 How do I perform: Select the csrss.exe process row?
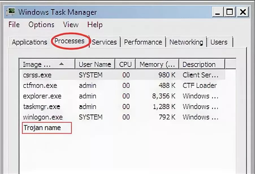(x=37, y=75)
